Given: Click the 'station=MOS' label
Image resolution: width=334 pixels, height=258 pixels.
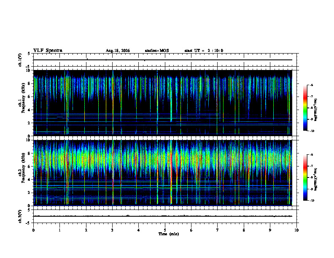Looking at the screenshot, I should coord(157,51).
